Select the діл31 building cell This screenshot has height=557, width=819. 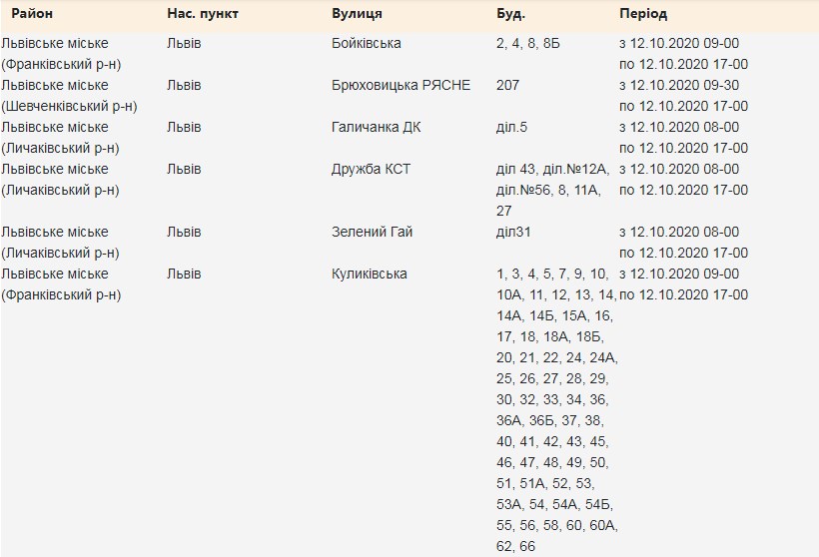click(x=512, y=232)
